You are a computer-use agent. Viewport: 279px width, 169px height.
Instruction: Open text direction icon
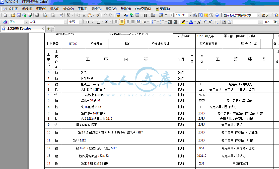(x=153, y=15)
